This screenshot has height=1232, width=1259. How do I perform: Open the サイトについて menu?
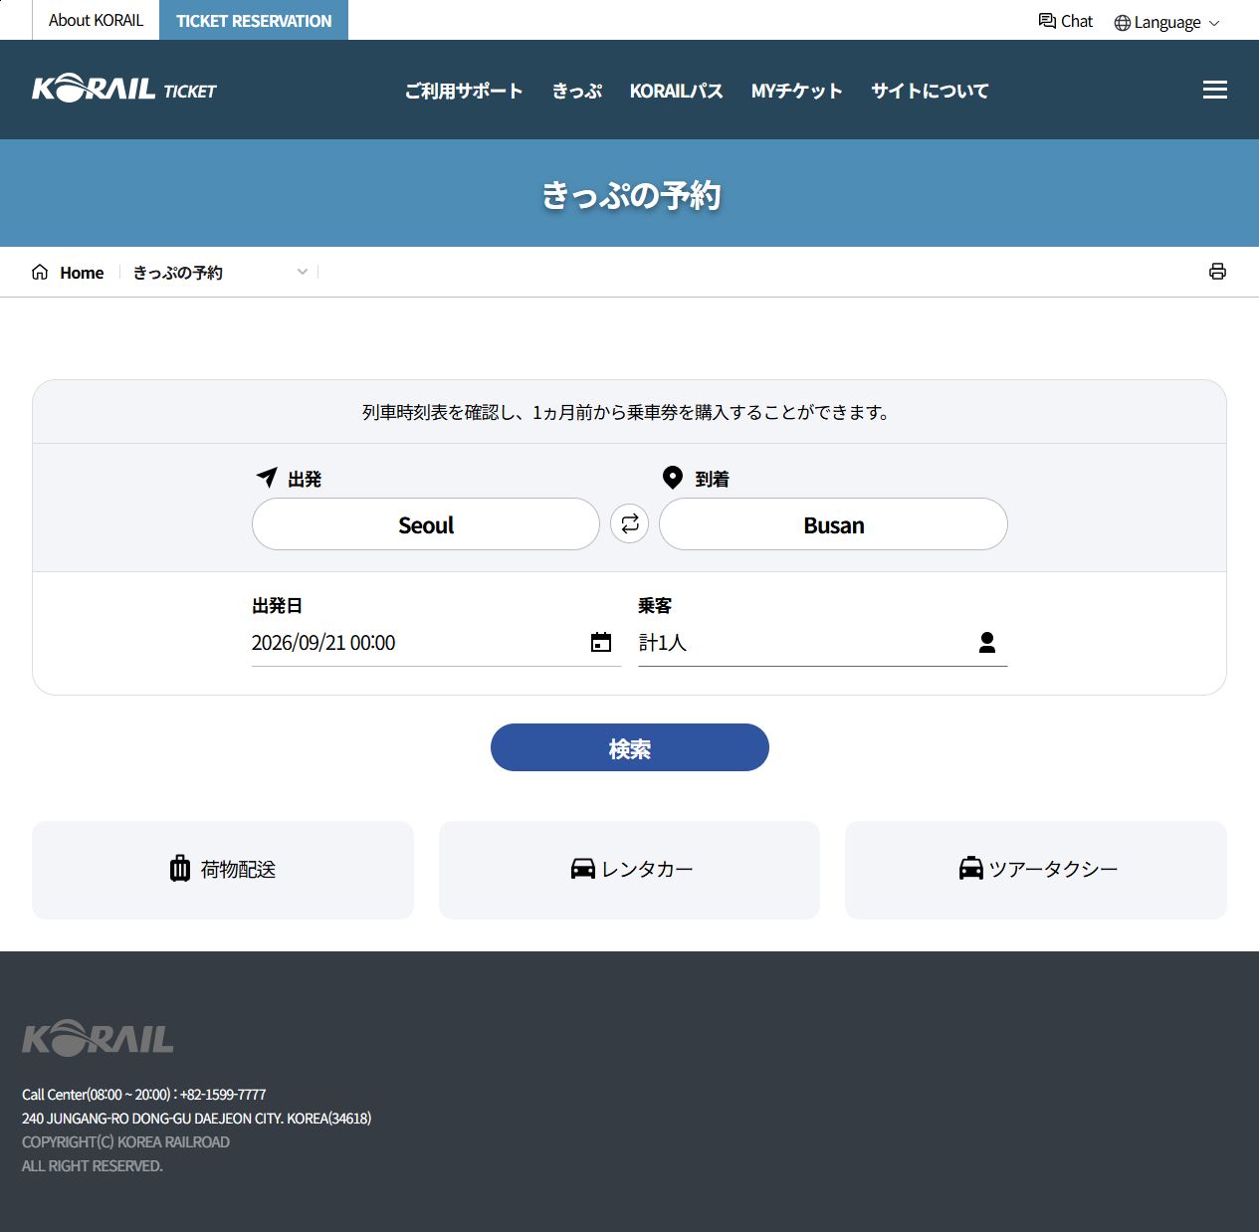pyautogui.click(x=931, y=91)
